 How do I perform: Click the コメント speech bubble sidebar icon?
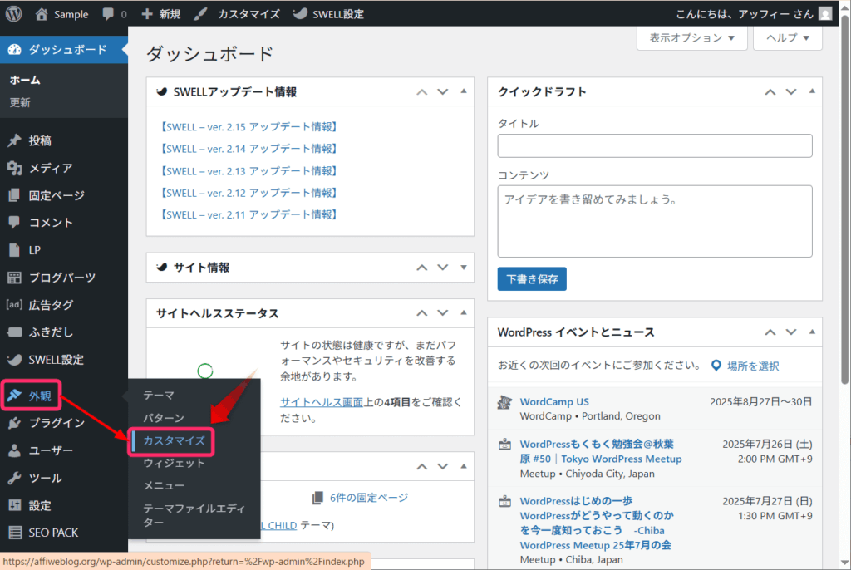tap(15, 223)
